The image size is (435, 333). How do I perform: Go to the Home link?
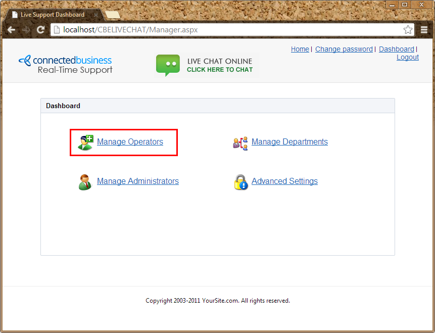coord(300,49)
